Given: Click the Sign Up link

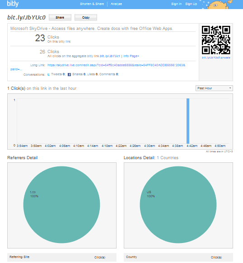Looking at the screenshot, I should 191,4.
